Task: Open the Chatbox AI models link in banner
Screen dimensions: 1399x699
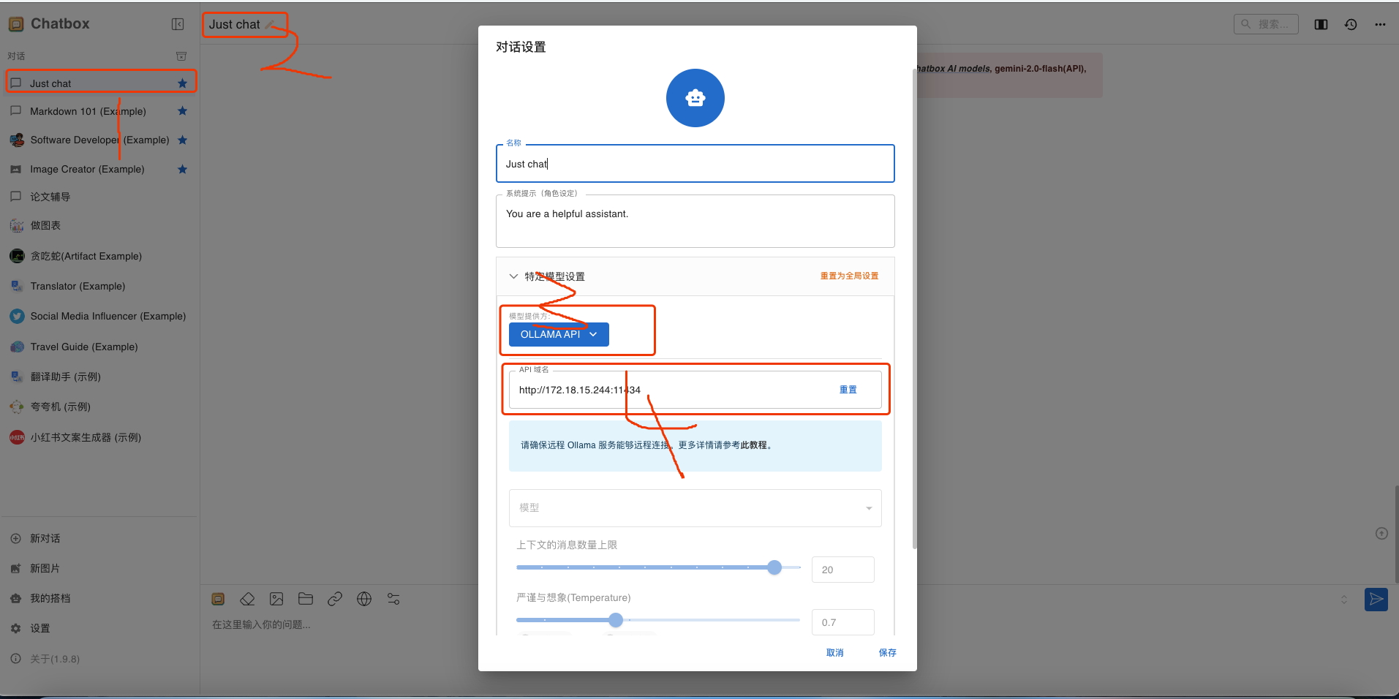Action: click(954, 69)
